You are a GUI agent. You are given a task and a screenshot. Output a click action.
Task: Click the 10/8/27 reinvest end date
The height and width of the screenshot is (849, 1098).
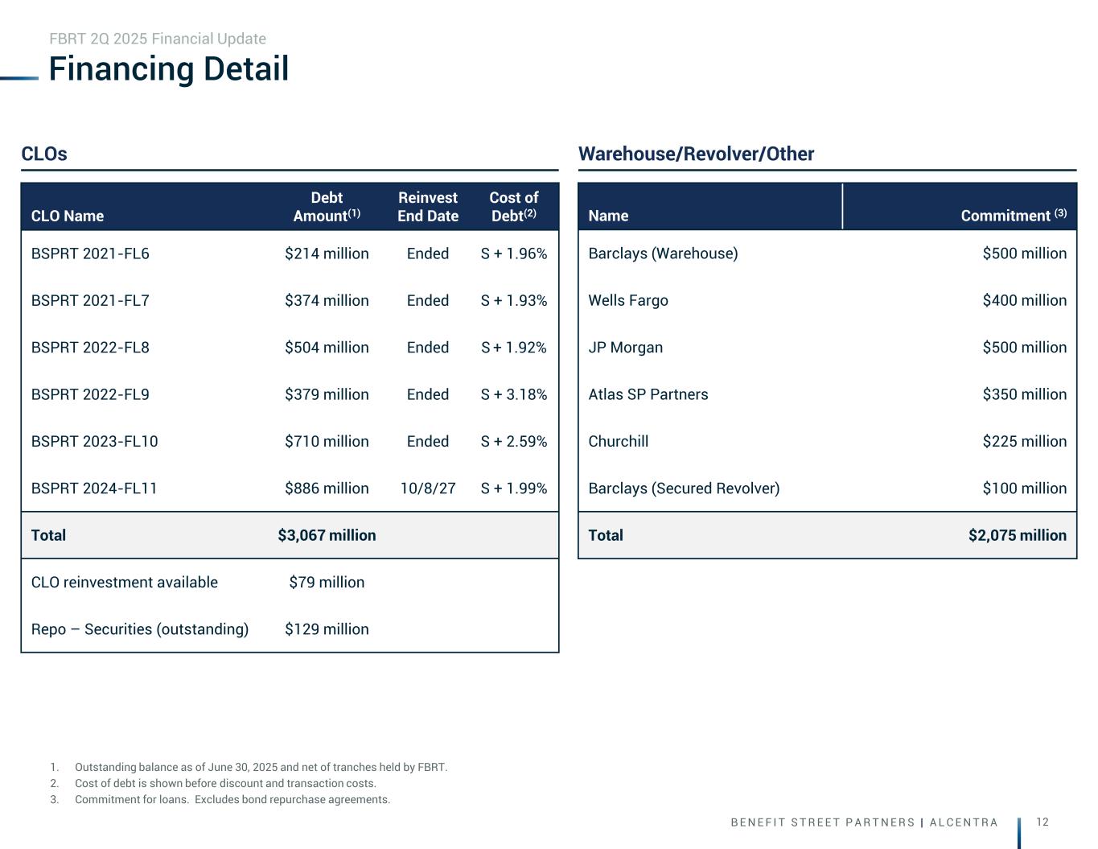[x=428, y=488]
